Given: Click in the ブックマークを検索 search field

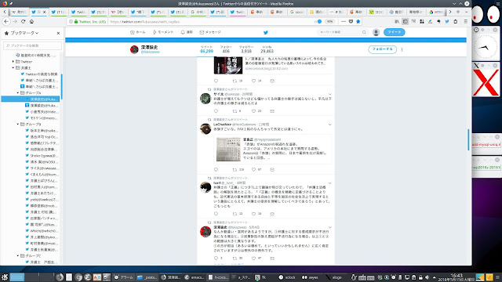Looking at the screenshot, I should pos(32,45).
